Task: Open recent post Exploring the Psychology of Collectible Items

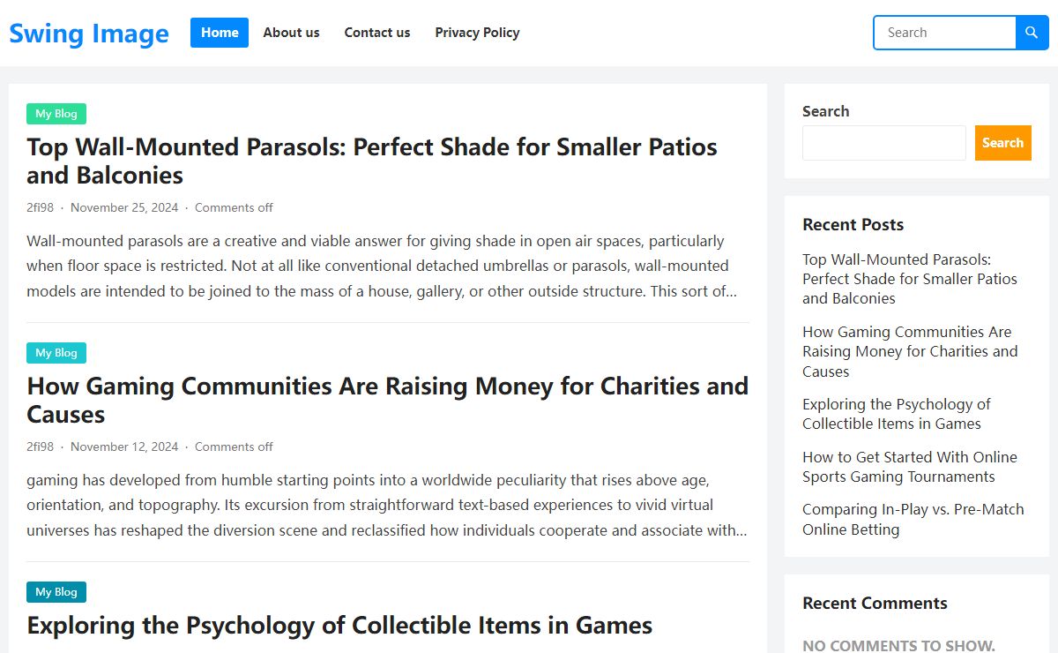Action: [897, 414]
